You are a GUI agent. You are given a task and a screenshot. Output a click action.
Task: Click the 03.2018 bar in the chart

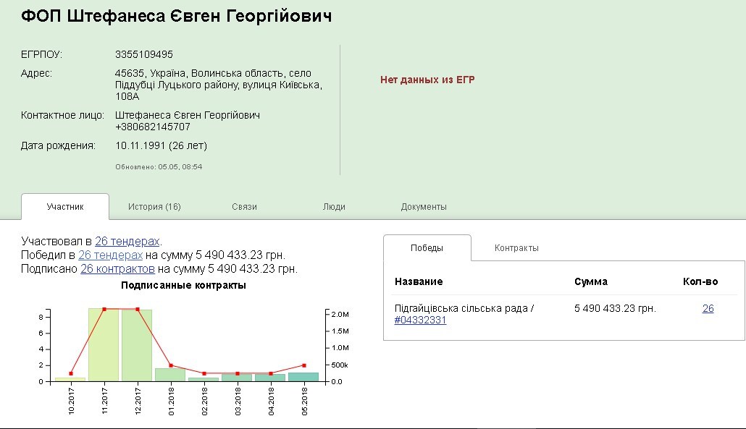point(237,378)
